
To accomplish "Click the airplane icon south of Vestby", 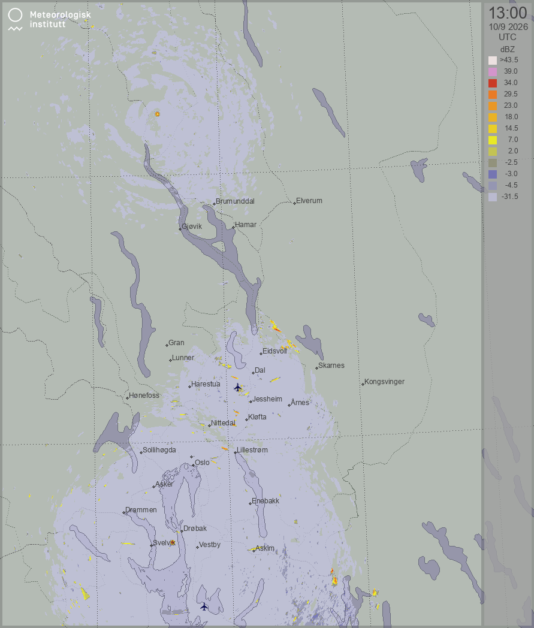I will [204, 606].
